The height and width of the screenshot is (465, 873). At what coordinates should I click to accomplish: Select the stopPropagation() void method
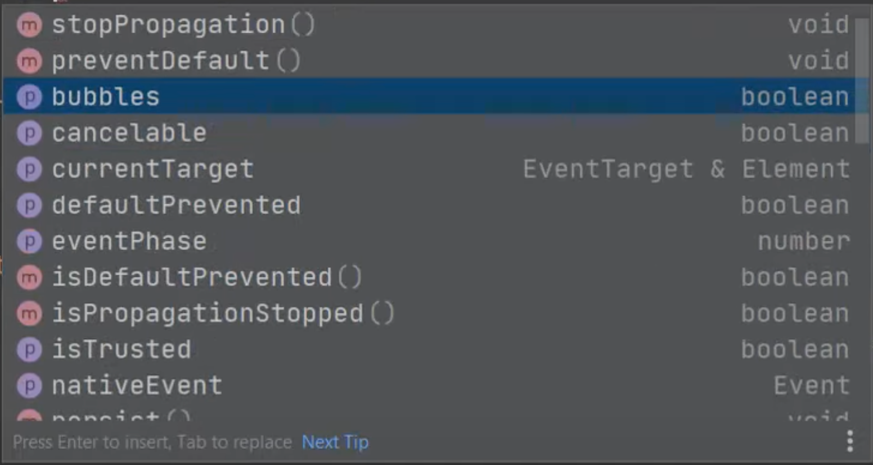[x=429, y=25]
